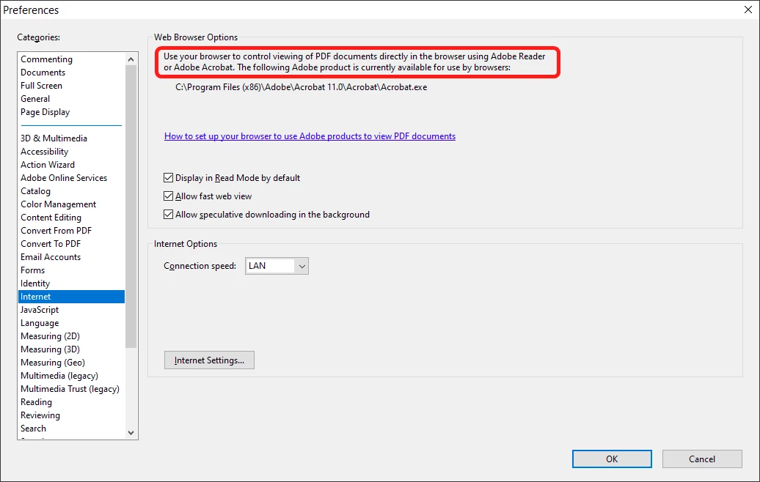Select Multimedia Trust (legacy) category

71,389
